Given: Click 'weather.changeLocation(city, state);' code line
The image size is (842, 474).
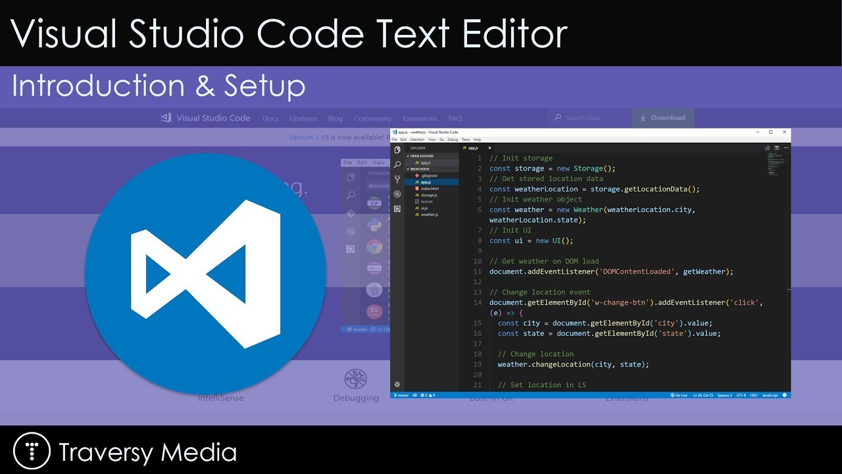Looking at the screenshot, I should coord(574,364).
